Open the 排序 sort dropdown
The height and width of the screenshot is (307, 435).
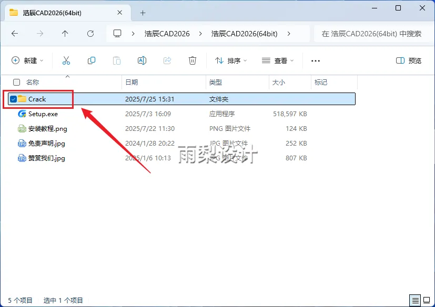pos(231,60)
